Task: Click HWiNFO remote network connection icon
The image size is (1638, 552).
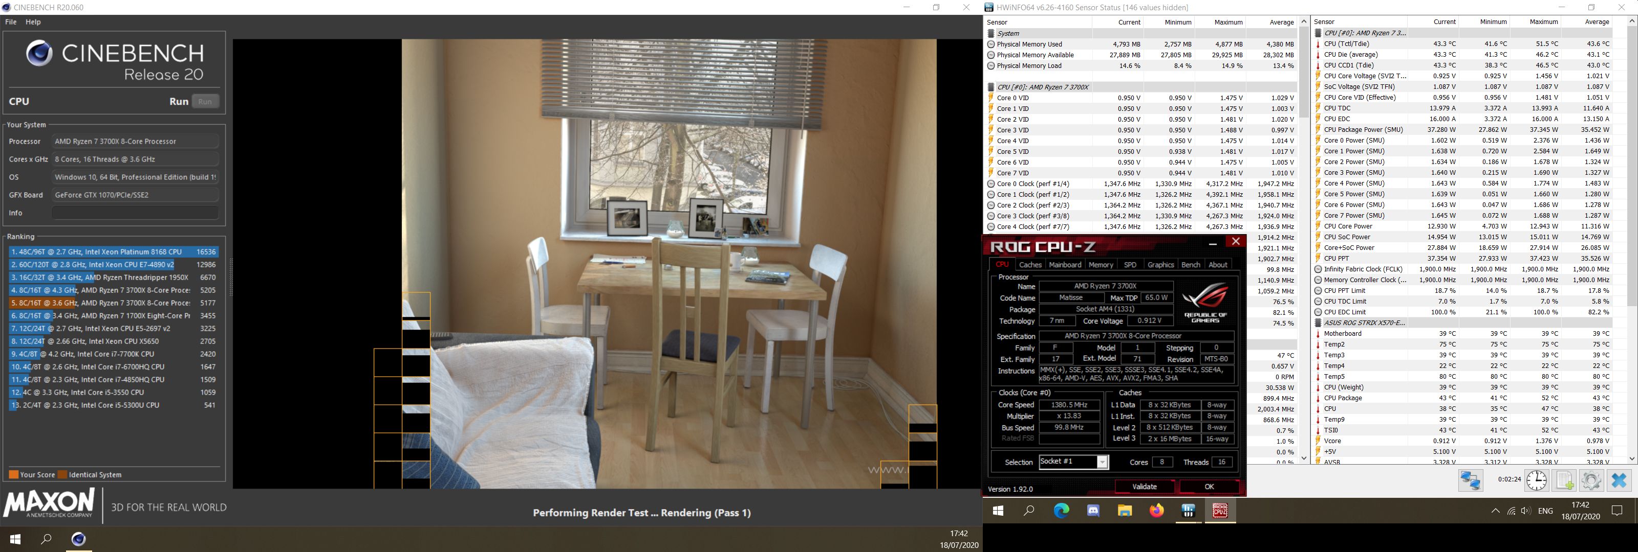Action: pyautogui.click(x=1470, y=480)
